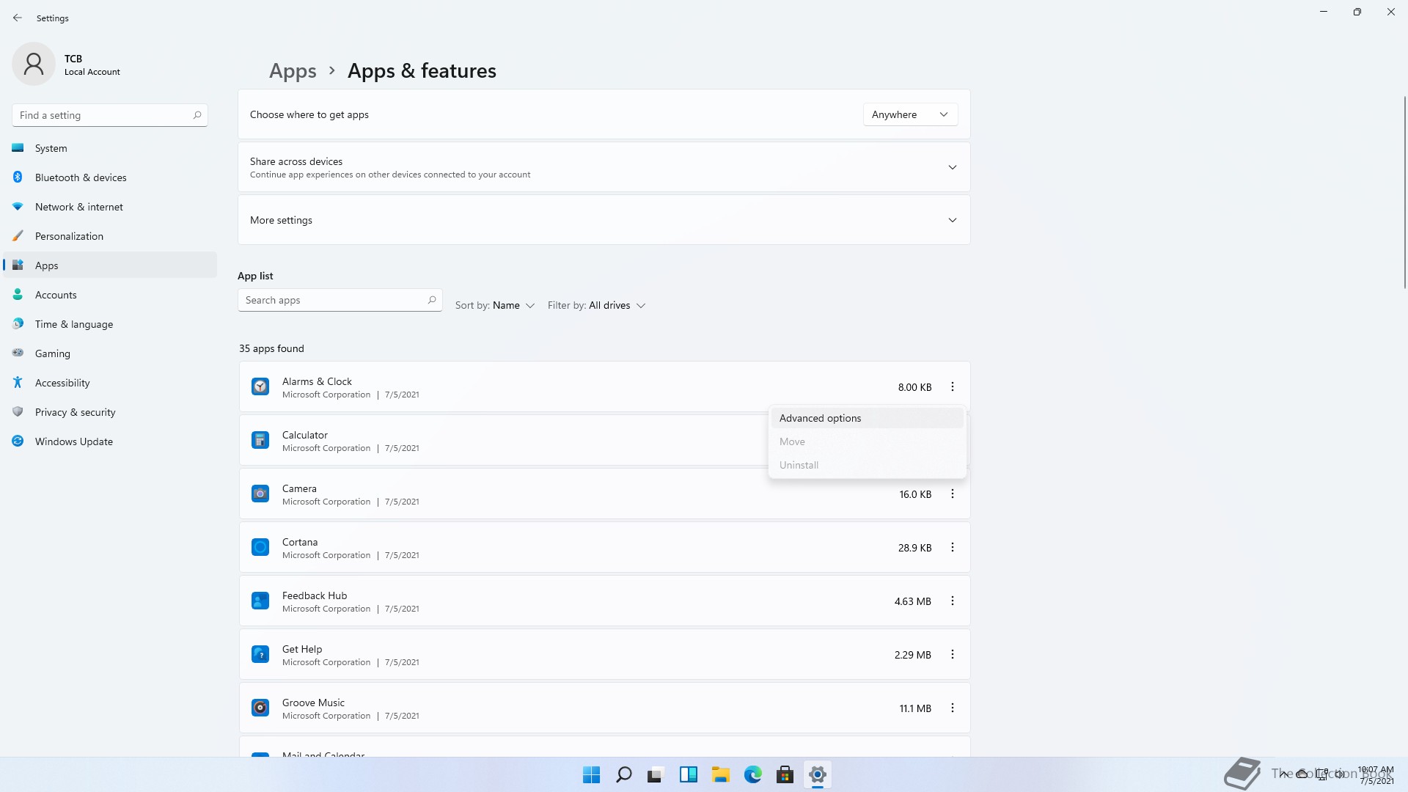Screen dimensions: 1408x792
Task: Open the Windows Start button
Action: [x=592, y=774]
